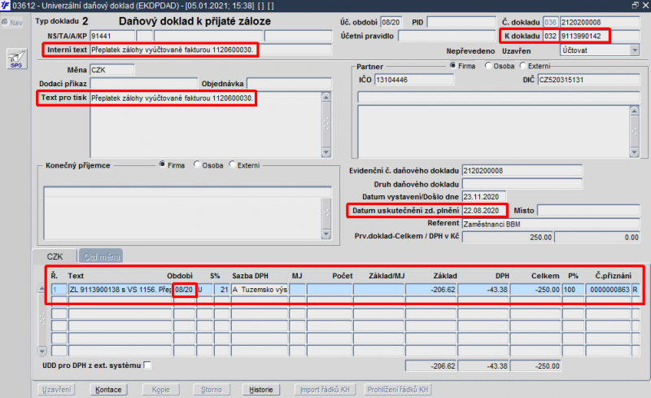651x398 pixels.
Task: Click the Objednávka input field
Action: pyautogui.click(x=290, y=84)
